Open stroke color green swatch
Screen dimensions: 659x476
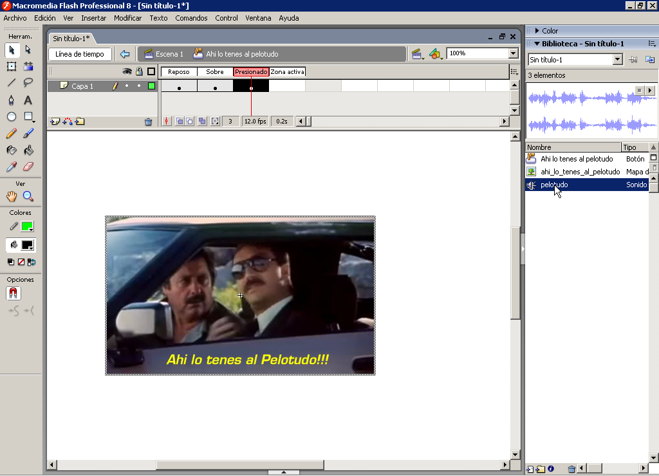(x=27, y=226)
